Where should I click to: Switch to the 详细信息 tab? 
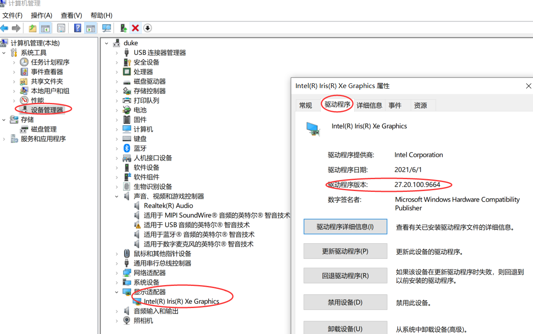pyautogui.click(x=369, y=106)
